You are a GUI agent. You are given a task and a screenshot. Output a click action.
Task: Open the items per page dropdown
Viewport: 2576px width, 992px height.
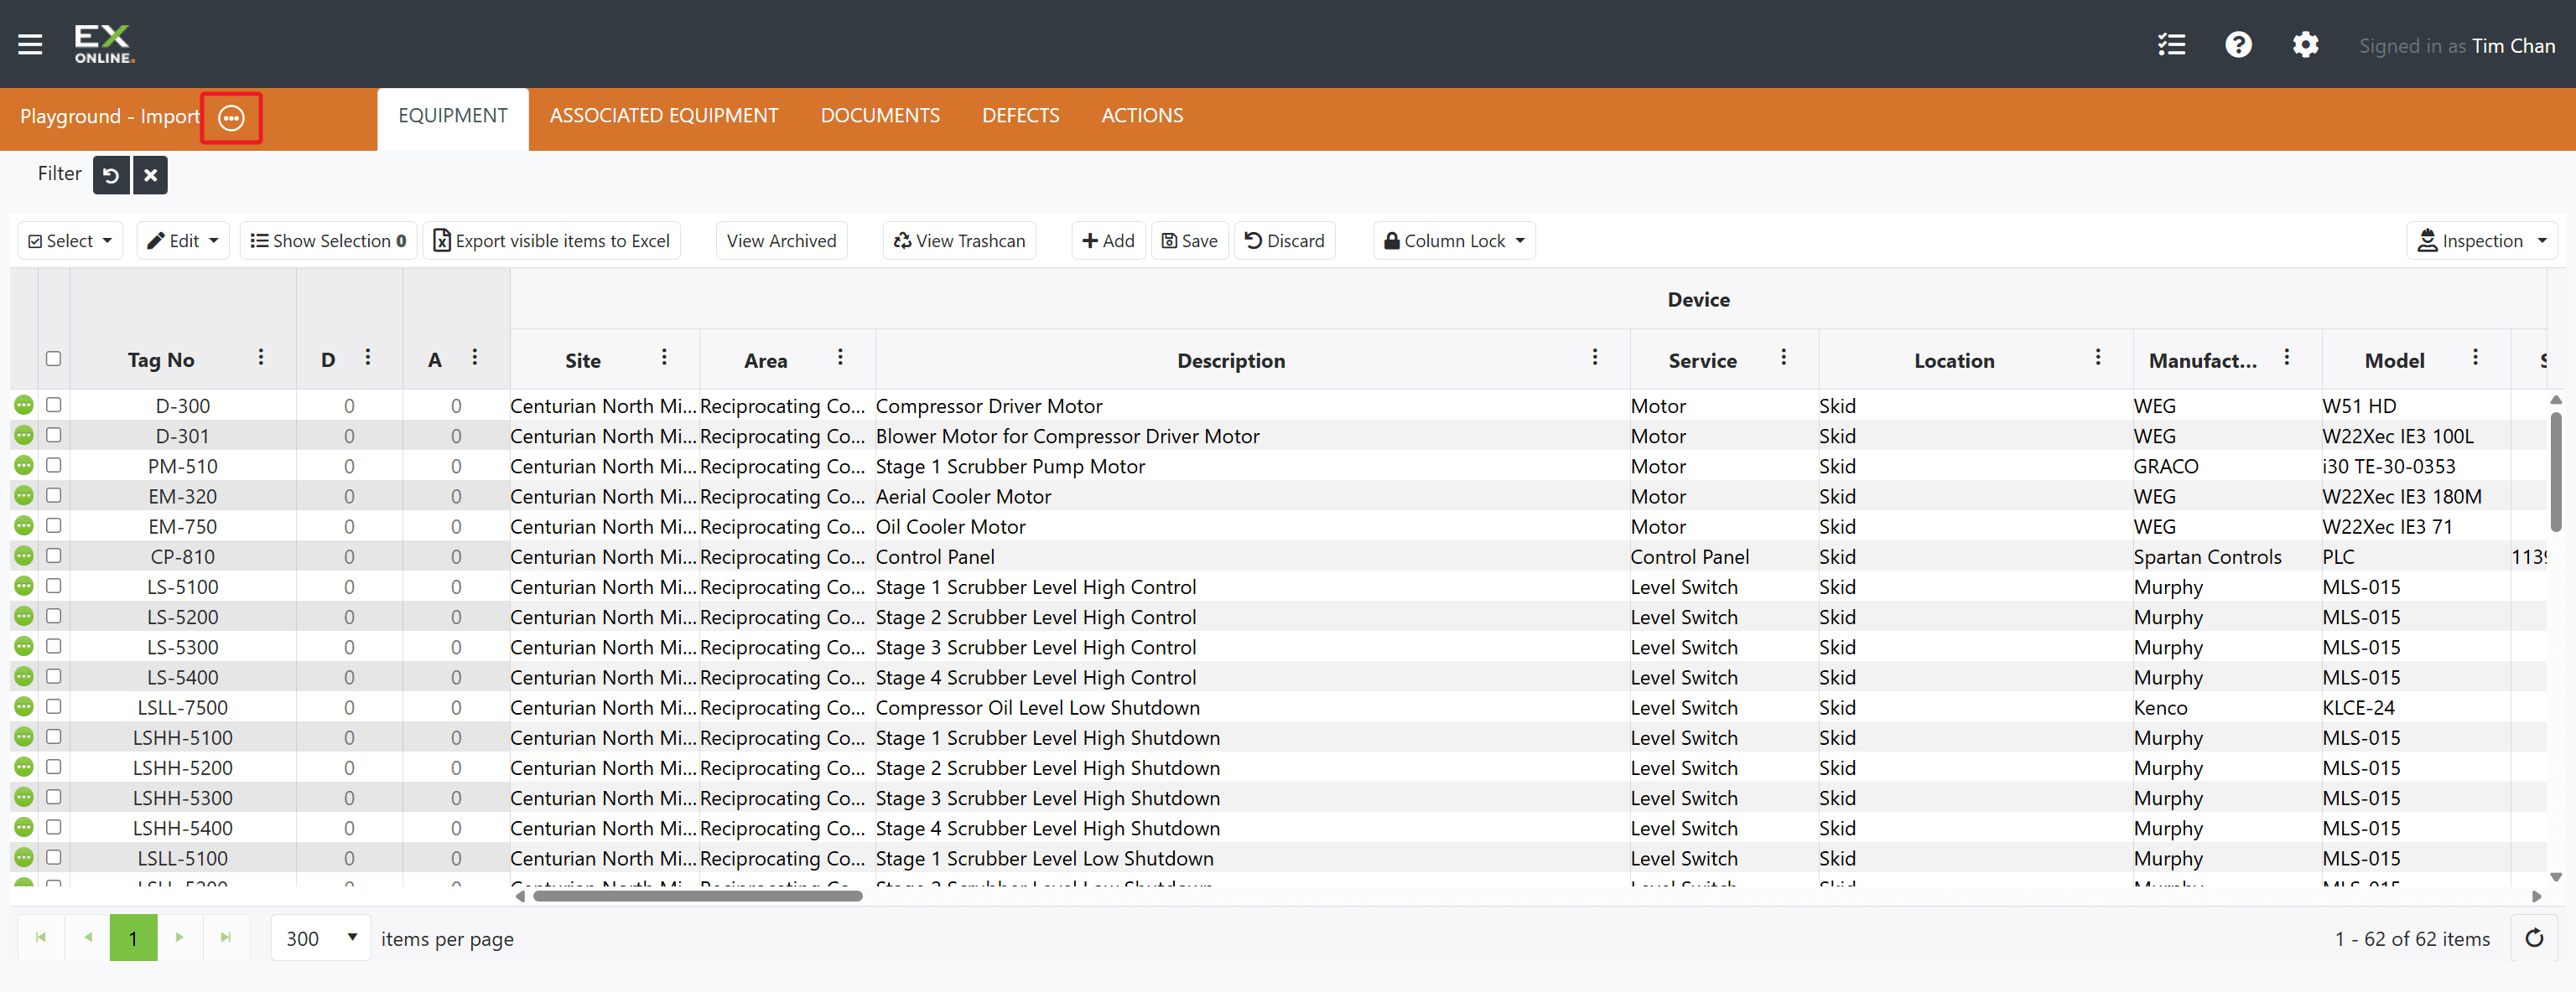[x=321, y=938]
